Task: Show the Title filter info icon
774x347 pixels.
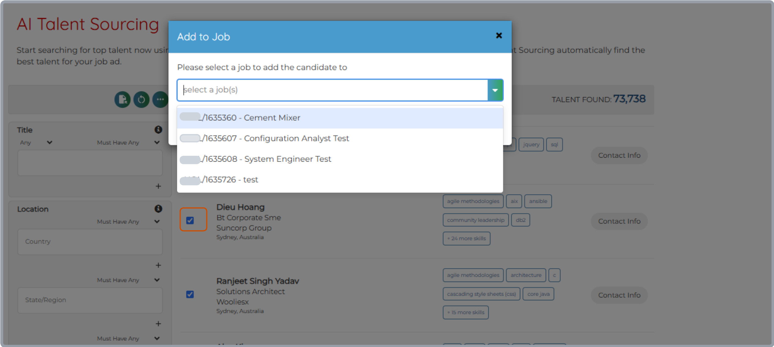Action: click(158, 130)
